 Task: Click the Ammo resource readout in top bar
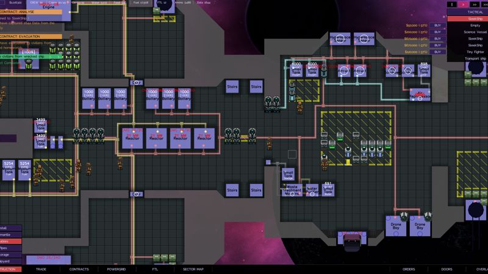pos(183,2)
